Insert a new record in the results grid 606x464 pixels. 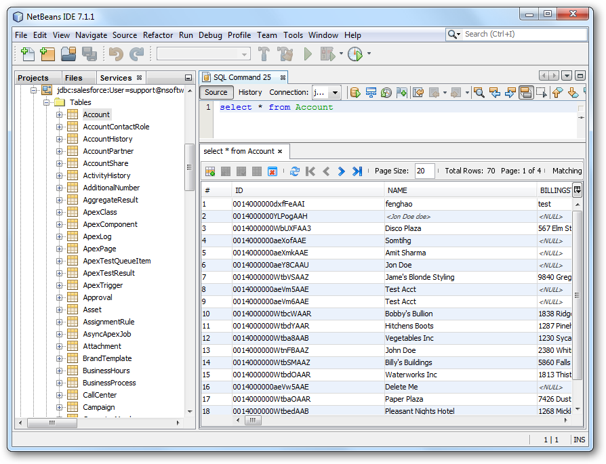[209, 171]
